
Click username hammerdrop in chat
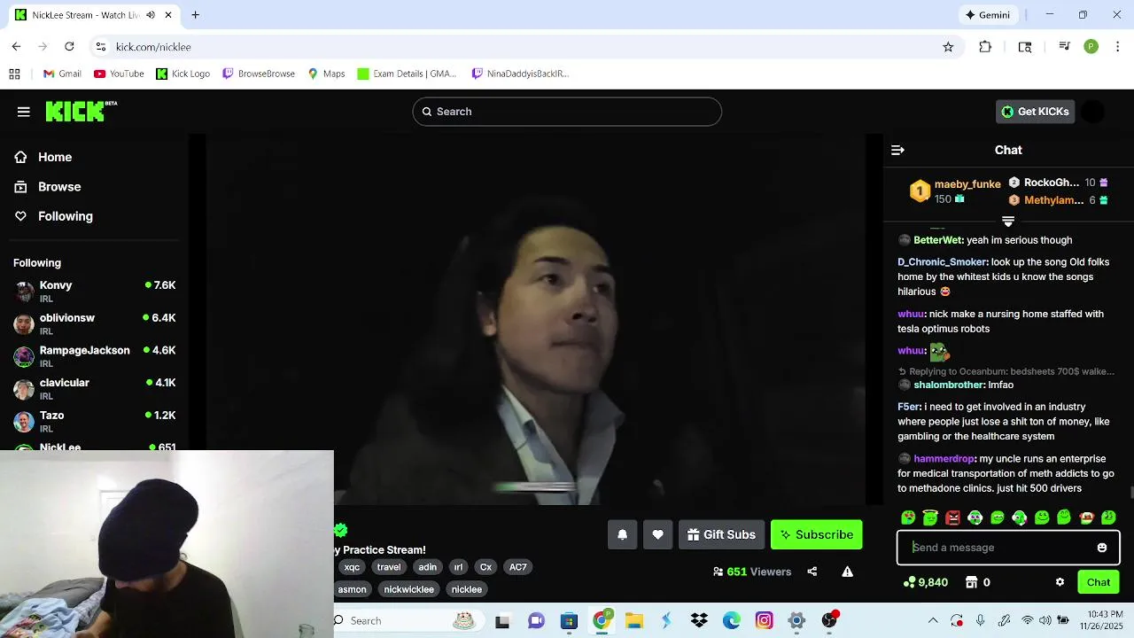[944, 459]
